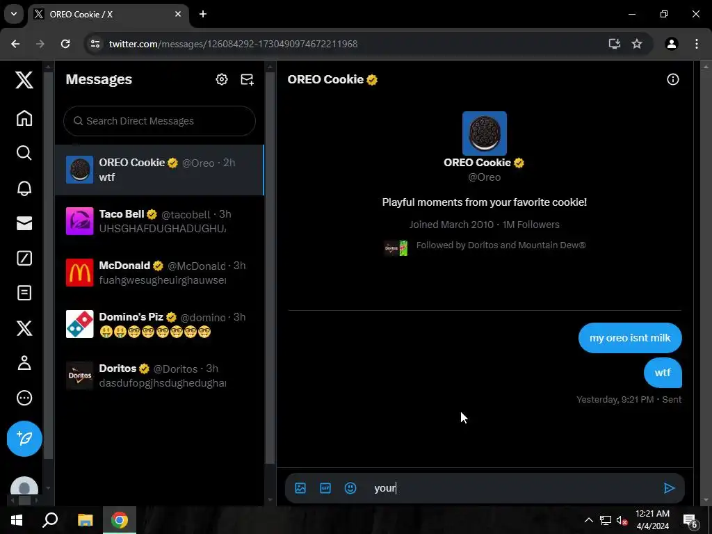Go to Home feed icon

pos(24,118)
